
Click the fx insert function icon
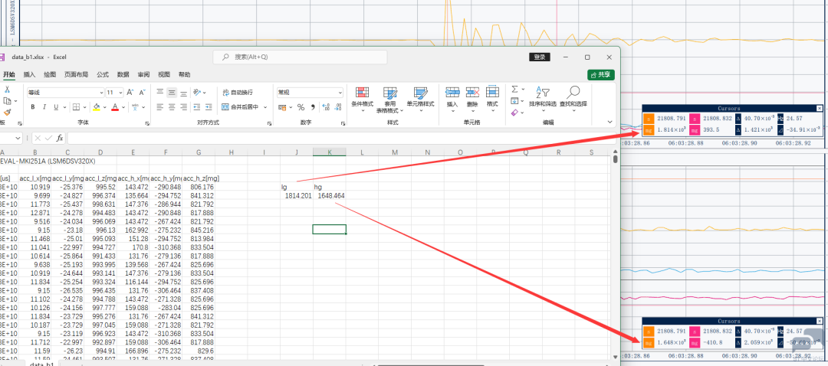(60, 138)
